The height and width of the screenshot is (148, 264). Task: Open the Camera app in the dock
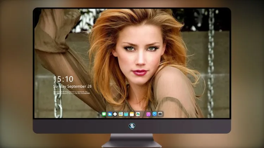[x=160, y=114]
